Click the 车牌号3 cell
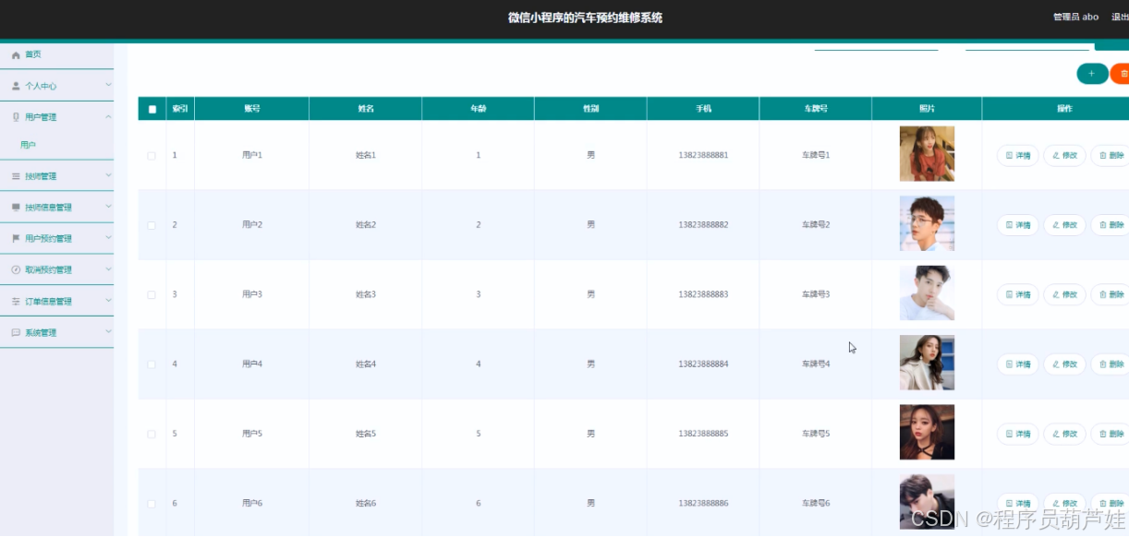This screenshot has height=537, width=1129. [x=816, y=295]
